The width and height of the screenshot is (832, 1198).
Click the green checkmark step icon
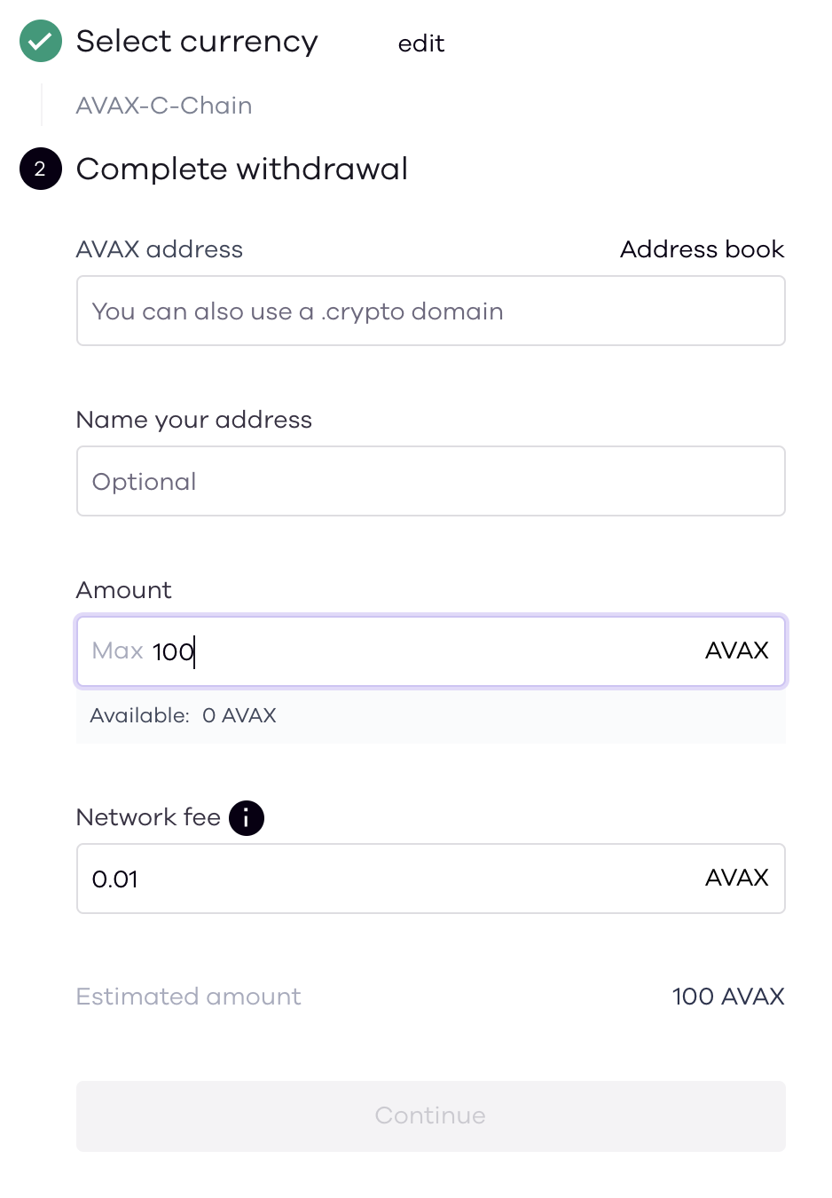(x=41, y=41)
